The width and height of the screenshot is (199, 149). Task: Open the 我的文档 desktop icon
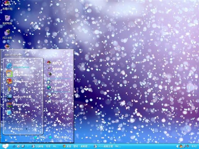7,5
